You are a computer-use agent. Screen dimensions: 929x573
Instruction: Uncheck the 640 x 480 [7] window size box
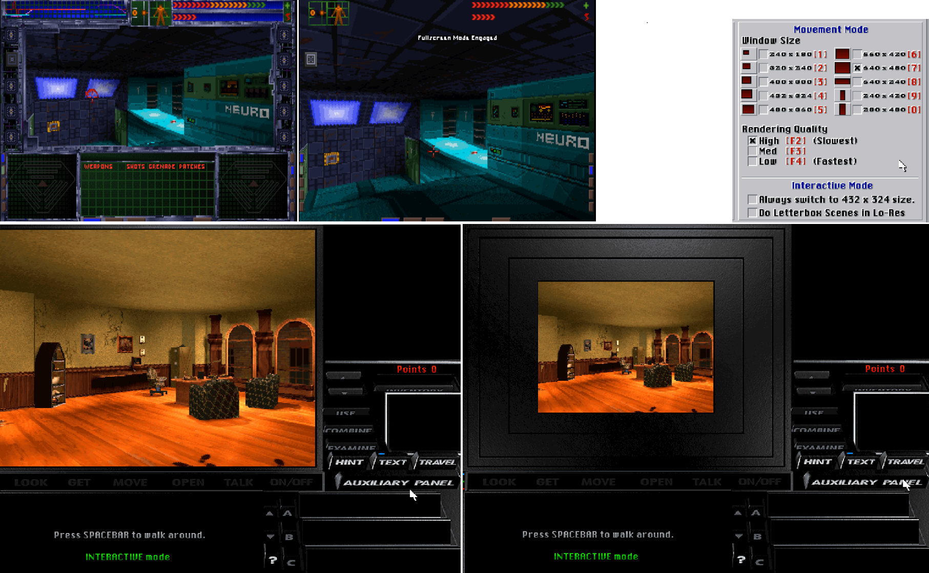pos(857,68)
